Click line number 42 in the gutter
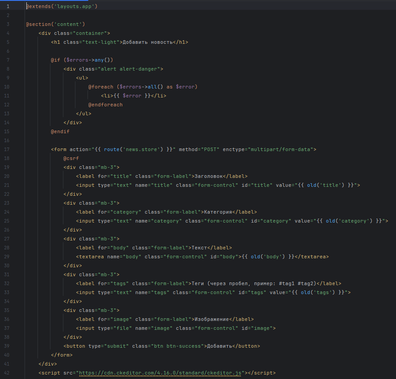 tap(7, 373)
